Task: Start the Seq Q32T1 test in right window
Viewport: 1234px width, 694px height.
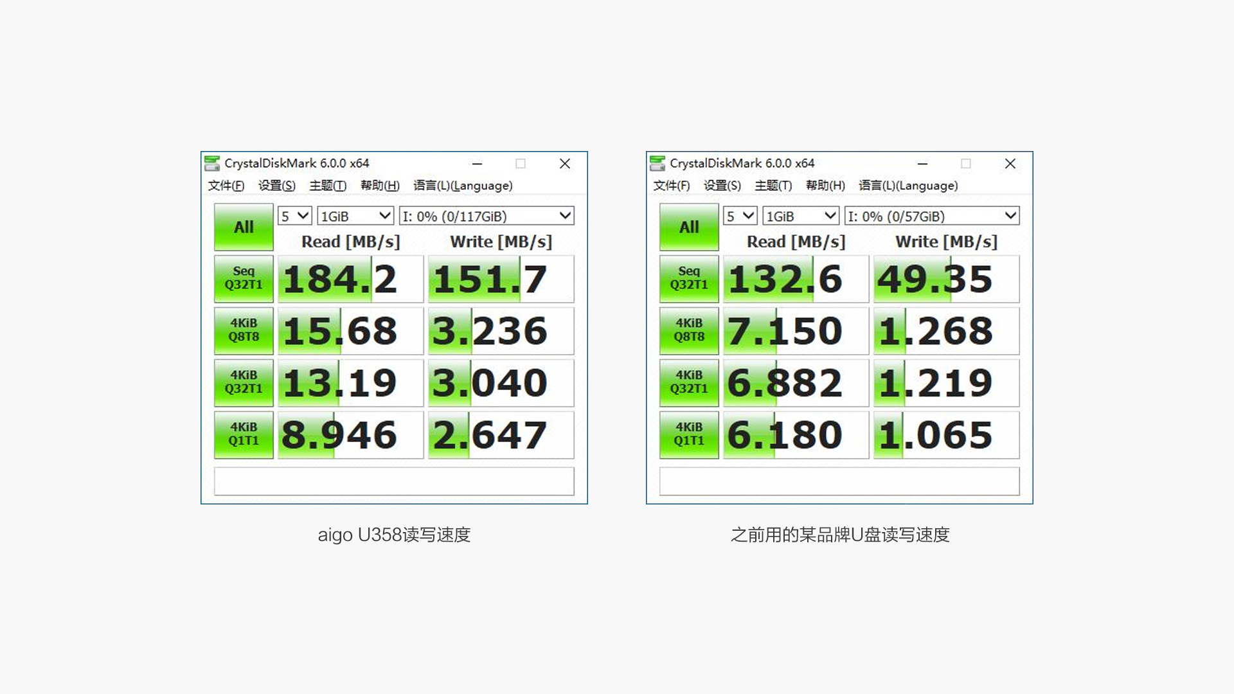Action: click(x=688, y=278)
